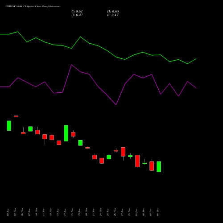Click the 26 Nov date label
Image resolution: width=223 pixels, height=223 pixels.
115,212
